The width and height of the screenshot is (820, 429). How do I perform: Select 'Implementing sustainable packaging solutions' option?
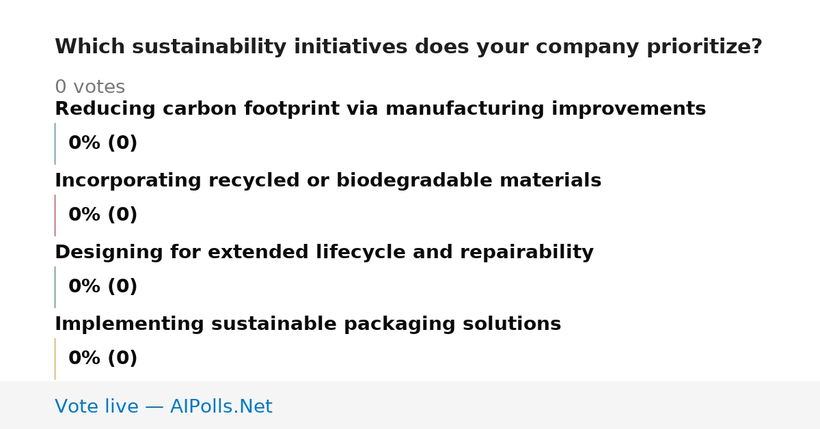coord(307,324)
